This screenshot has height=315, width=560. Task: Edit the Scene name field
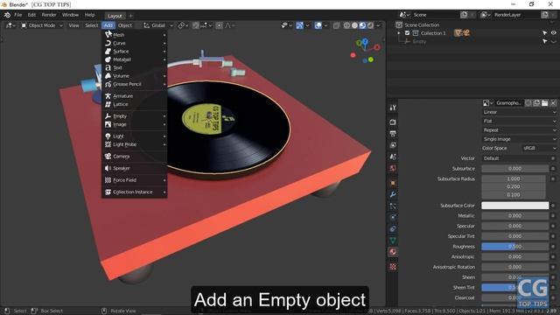pos(435,15)
